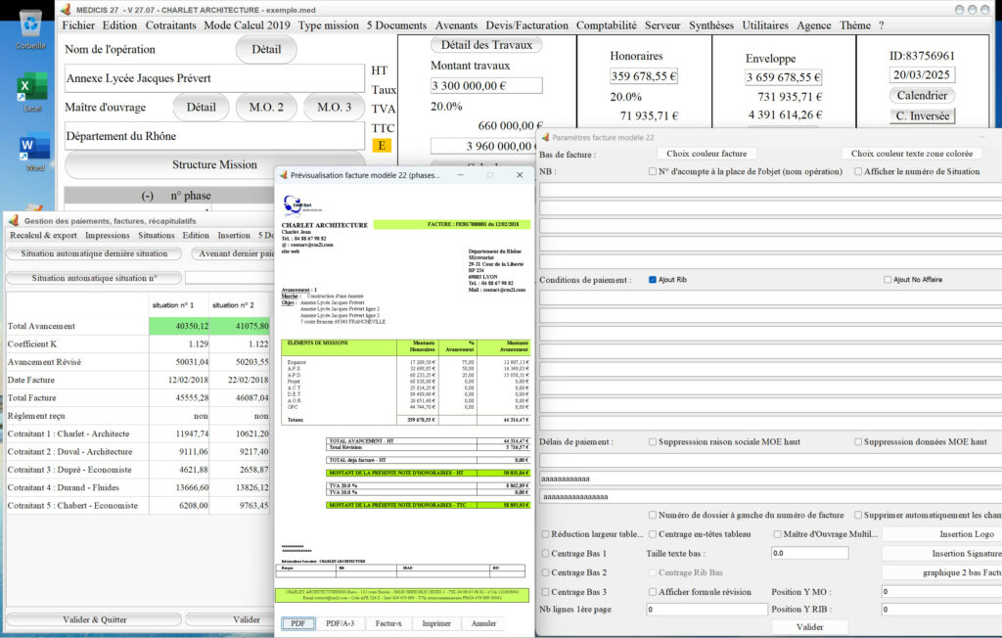Open the Devis/Facturation menu

(526, 25)
